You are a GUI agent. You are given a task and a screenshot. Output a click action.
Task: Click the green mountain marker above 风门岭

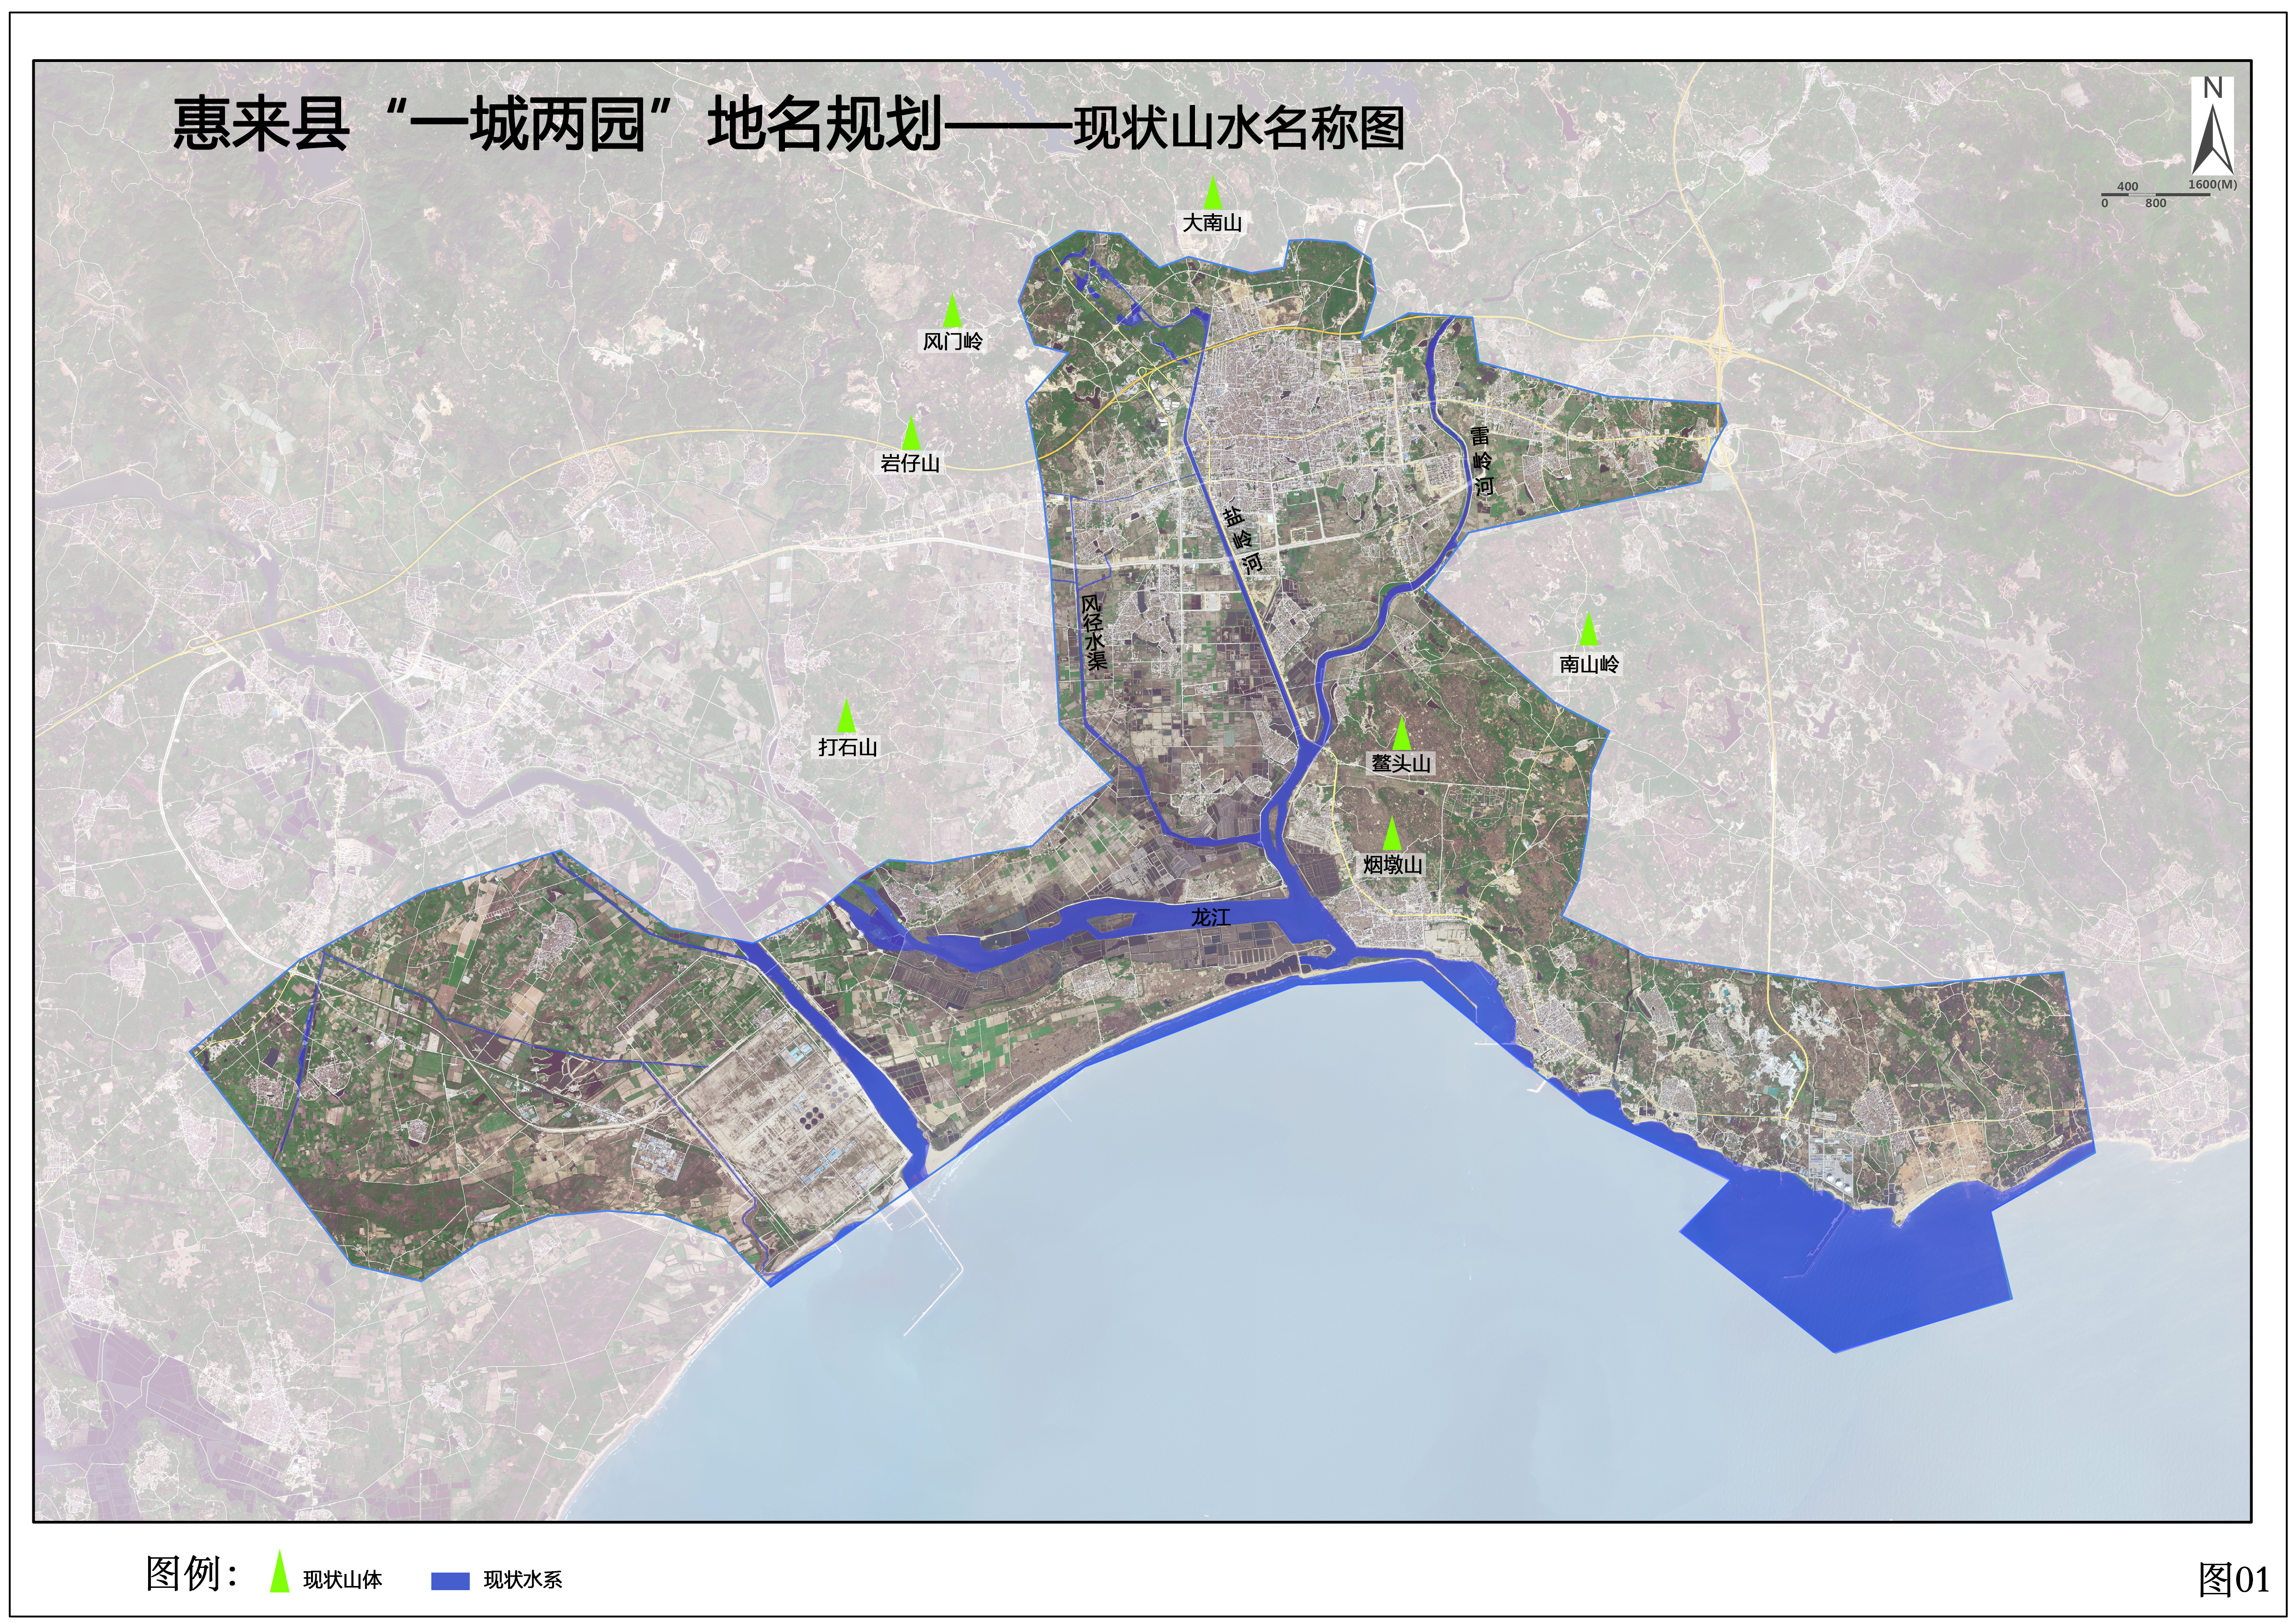[952, 311]
